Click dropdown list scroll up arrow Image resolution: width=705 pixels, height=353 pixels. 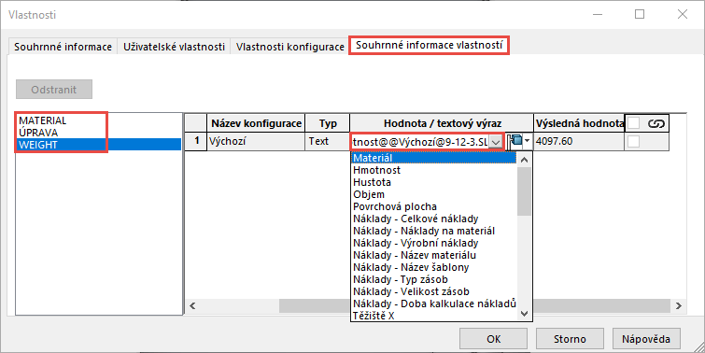tap(524, 159)
